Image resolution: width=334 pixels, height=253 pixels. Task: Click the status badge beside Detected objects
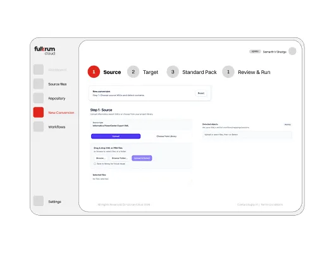point(288,125)
